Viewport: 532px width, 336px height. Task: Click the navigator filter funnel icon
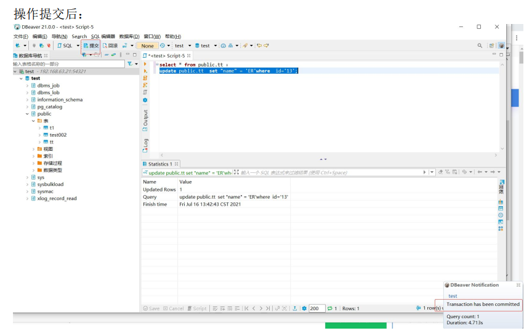click(129, 64)
